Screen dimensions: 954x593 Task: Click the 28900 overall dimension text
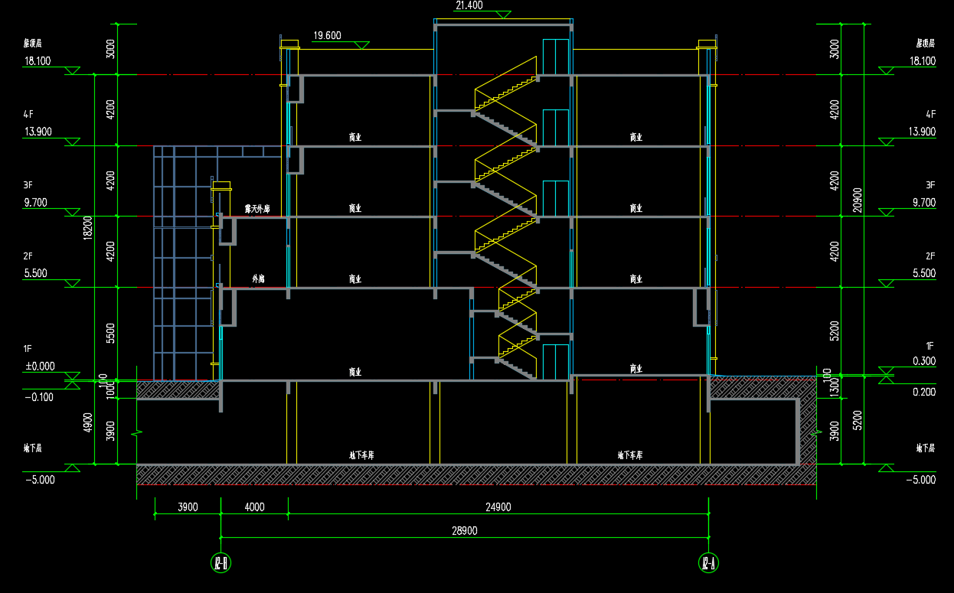point(465,530)
